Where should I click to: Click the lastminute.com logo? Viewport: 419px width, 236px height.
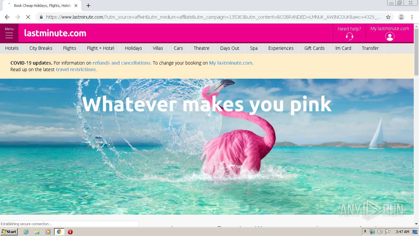coord(55,33)
